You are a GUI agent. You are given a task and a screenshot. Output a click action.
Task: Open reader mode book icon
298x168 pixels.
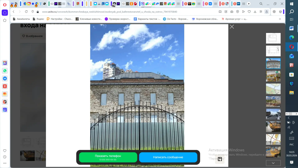point(220,12)
